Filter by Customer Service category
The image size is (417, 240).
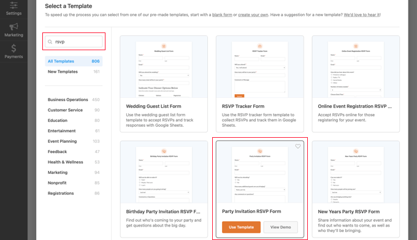point(74,110)
